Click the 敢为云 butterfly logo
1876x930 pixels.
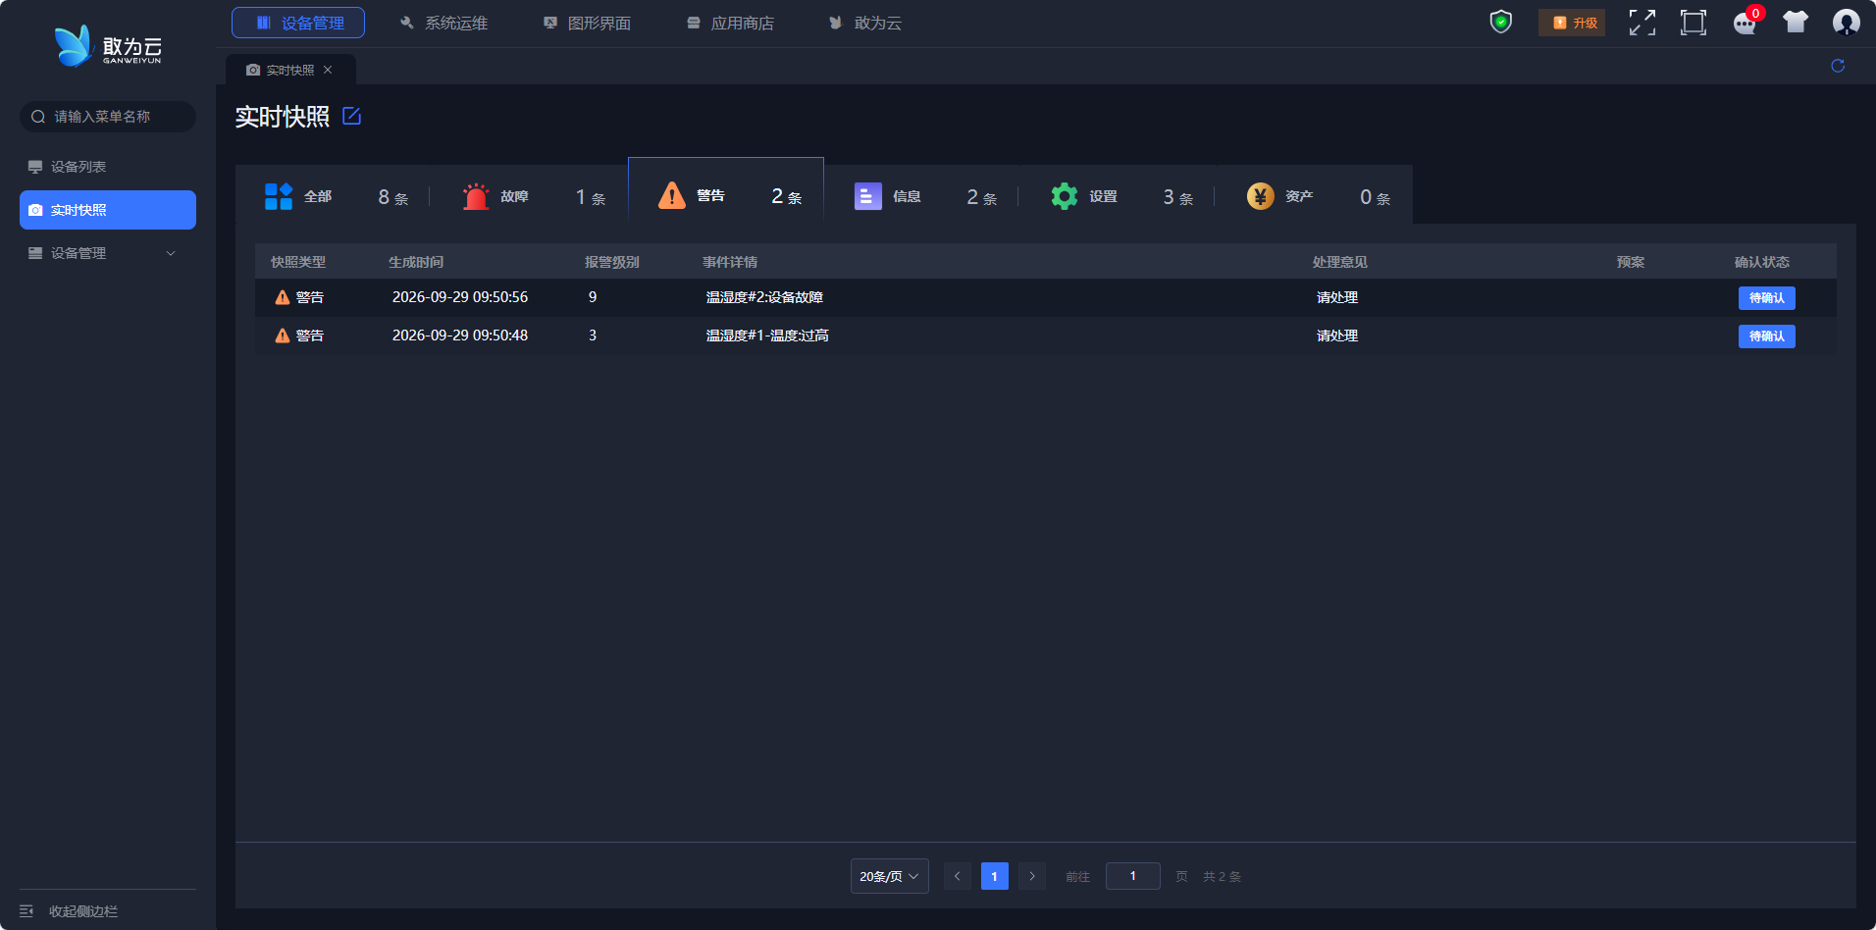click(107, 46)
